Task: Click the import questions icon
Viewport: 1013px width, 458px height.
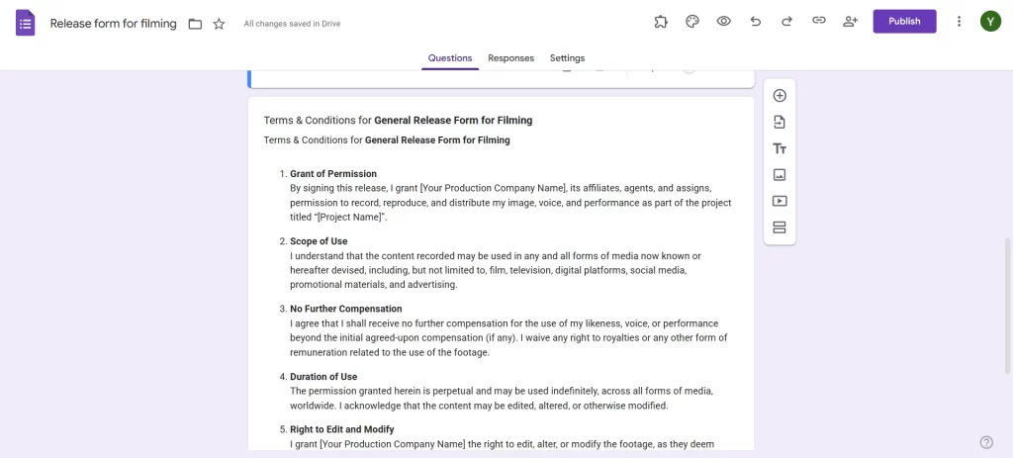Action: point(780,122)
